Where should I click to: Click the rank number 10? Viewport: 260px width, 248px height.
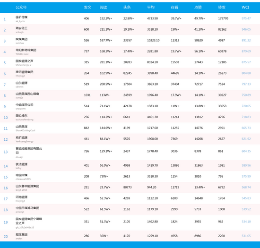(x=6, y=118)
